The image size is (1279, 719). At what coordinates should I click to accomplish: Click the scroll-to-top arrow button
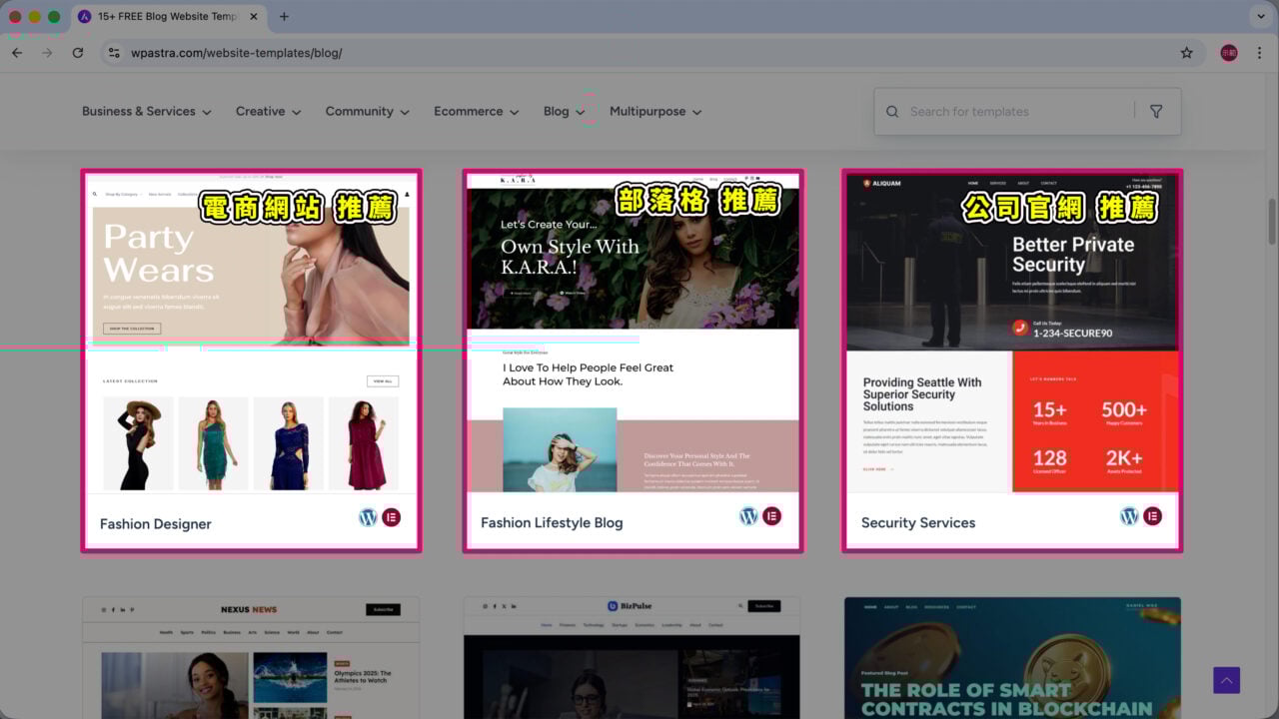1226,680
